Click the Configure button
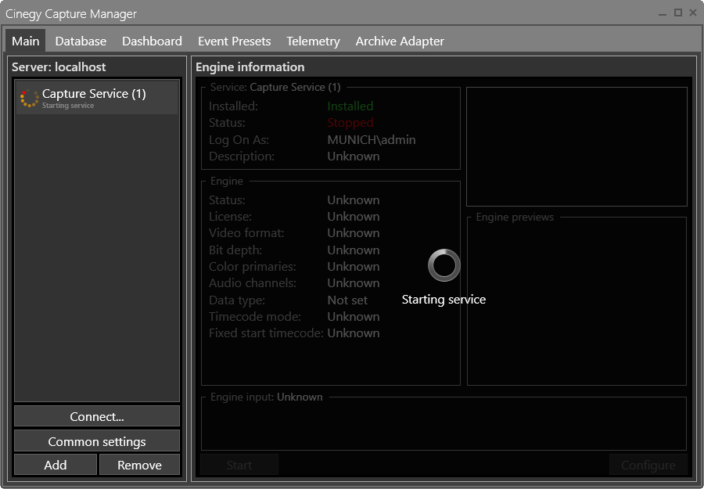The height and width of the screenshot is (489, 704). [648, 464]
